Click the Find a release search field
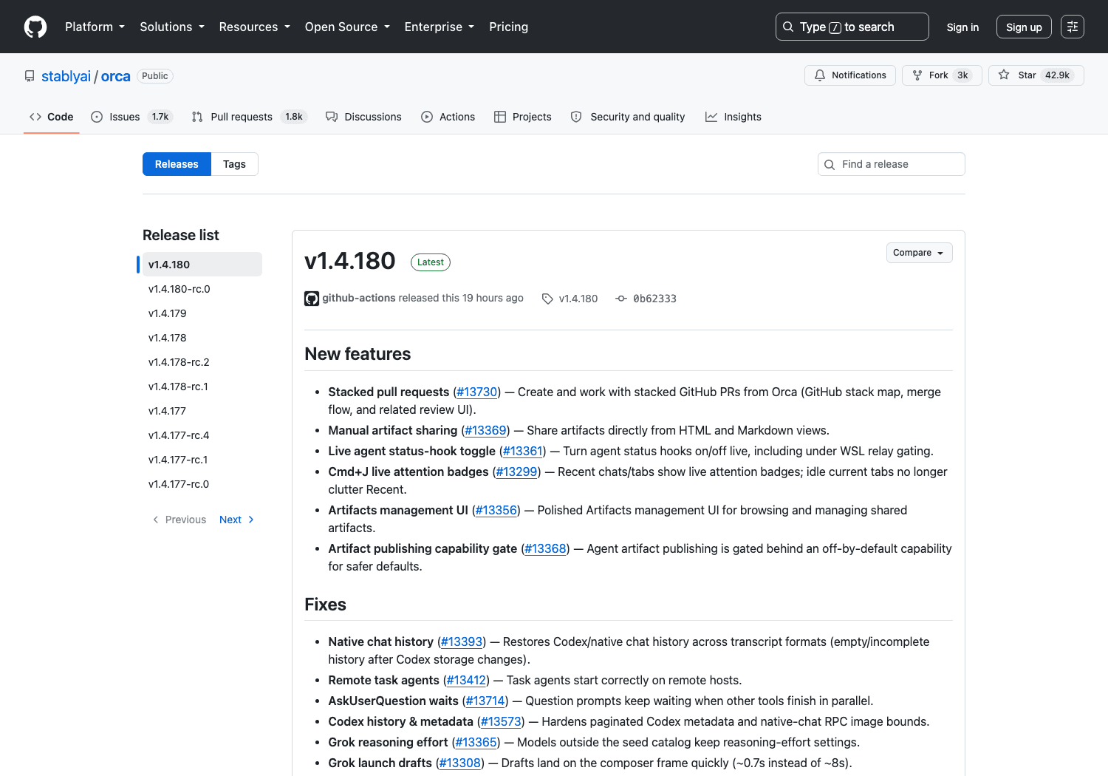 tap(892, 164)
